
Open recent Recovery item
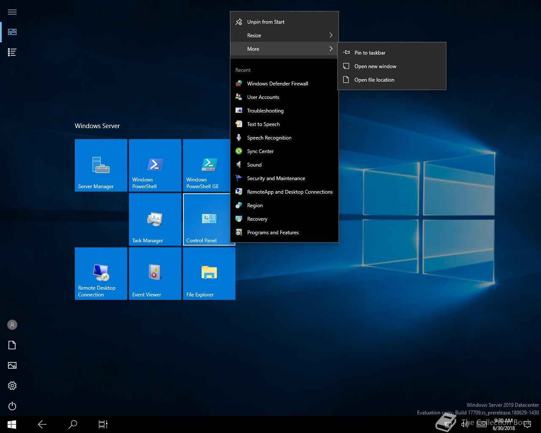click(x=284, y=219)
